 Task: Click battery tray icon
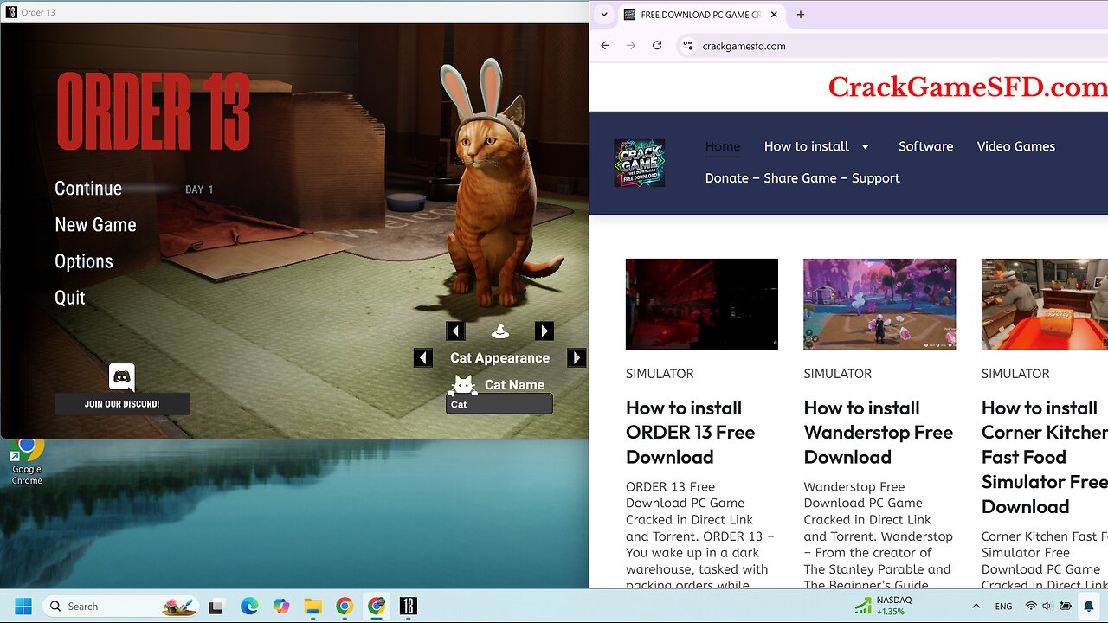[x=1066, y=607]
